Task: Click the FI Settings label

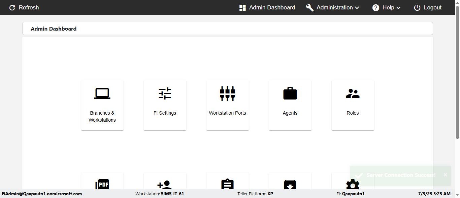Action: 165,113
